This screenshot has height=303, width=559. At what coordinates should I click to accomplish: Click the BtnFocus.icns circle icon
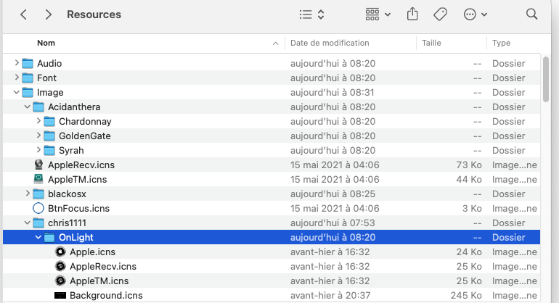[38, 208]
